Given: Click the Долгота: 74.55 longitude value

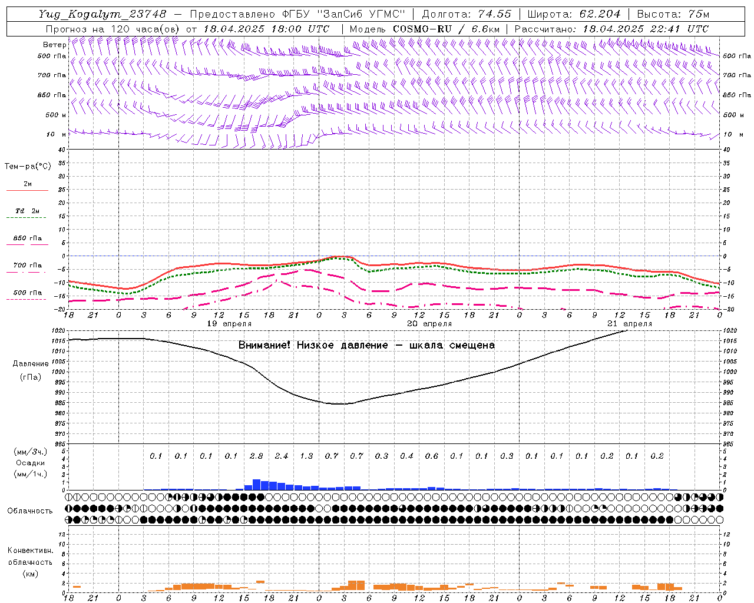Looking at the screenshot, I should click(x=466, y=14).
